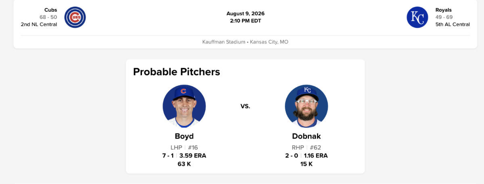Open Dobnak's player headshot photo
Image resolution: width=484 pixels, height=184 pixels.
point(307,106)
